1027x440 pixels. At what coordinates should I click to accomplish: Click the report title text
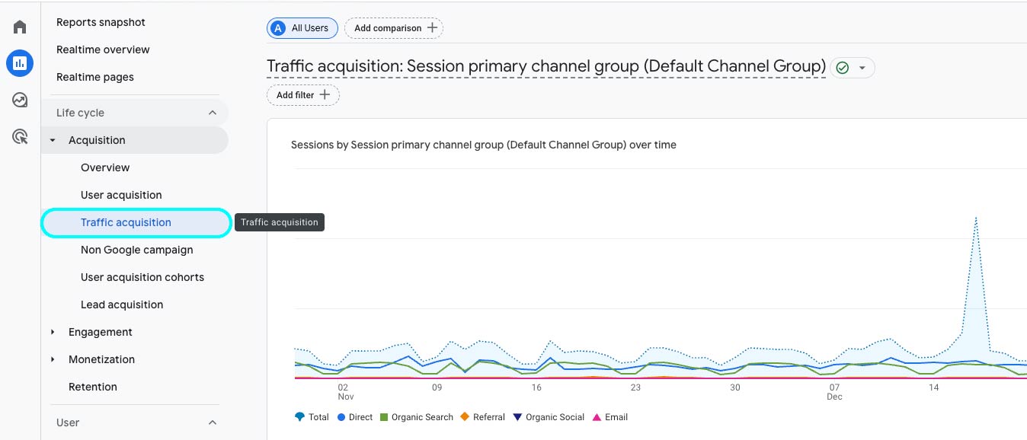pos(545,67)
